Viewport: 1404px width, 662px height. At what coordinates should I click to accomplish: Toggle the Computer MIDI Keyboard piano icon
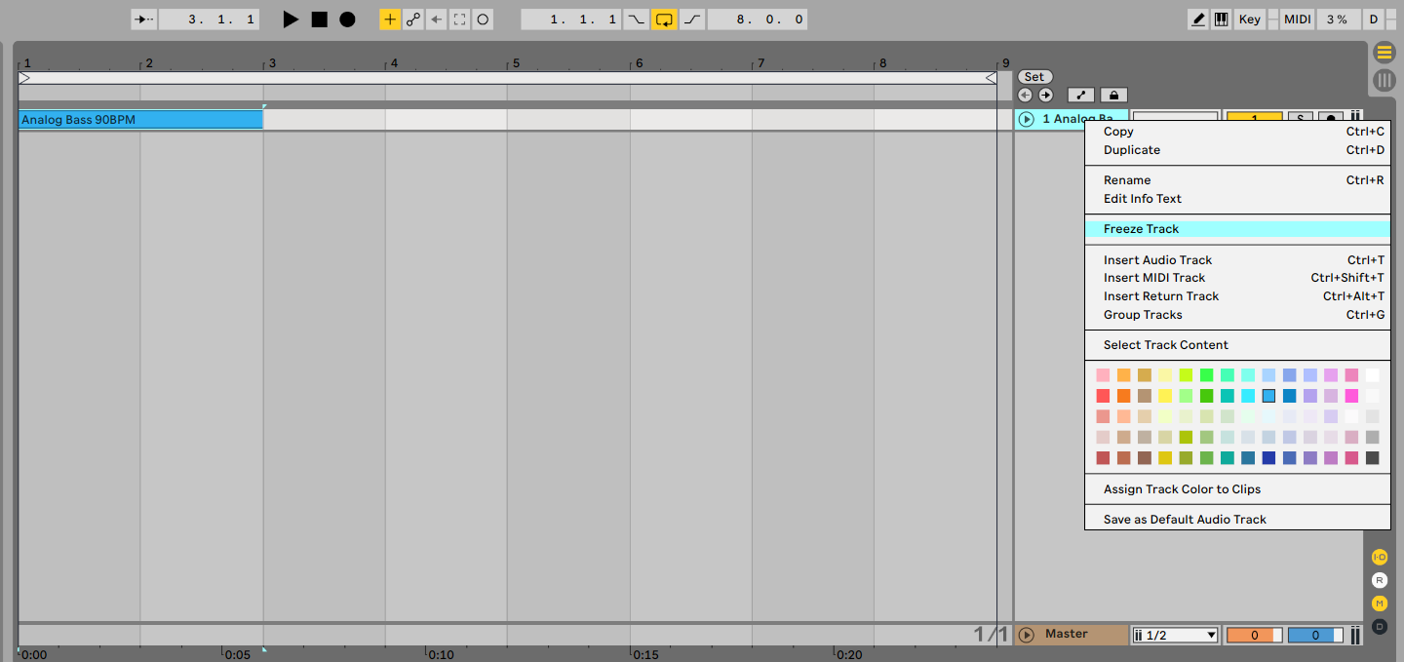(x=1221, y=19)
